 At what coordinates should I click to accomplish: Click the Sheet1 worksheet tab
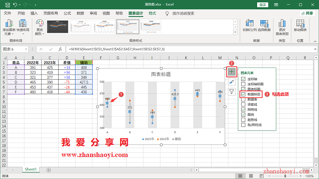pyautogui.click(x=30, y=169)
